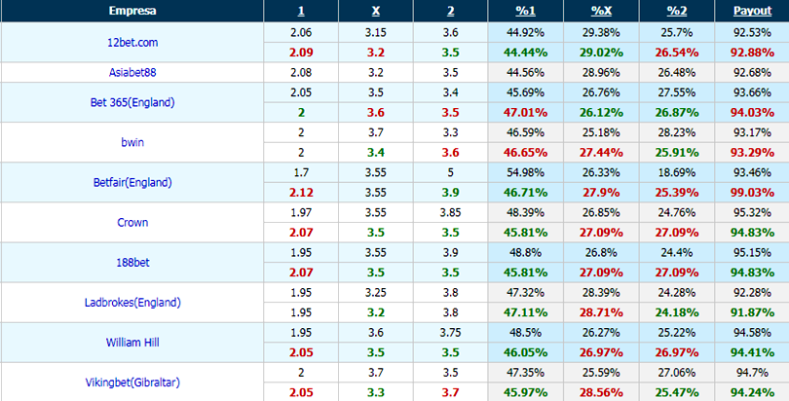
Task: Select Betfair opening away odds 5
Action: click(451, 172)
